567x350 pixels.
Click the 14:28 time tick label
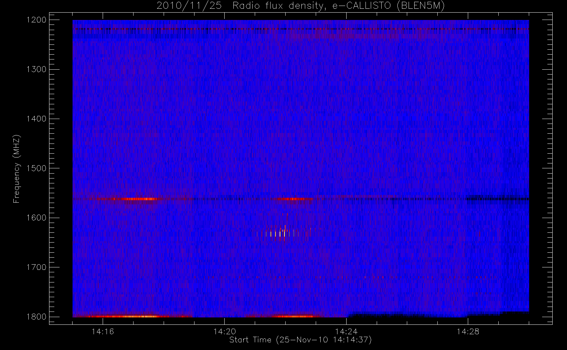(x=468, y=331)
